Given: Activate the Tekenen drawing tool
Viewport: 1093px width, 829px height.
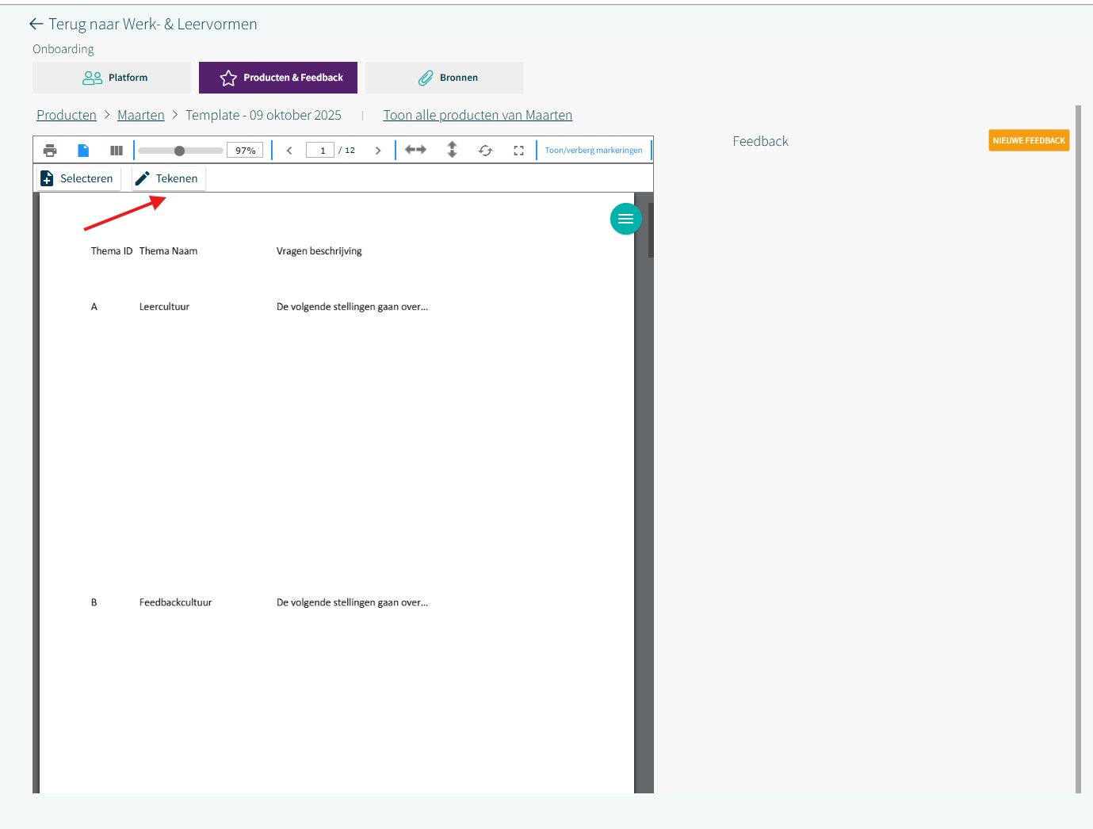Looking at the screenshot, I should tap(168, 178).
